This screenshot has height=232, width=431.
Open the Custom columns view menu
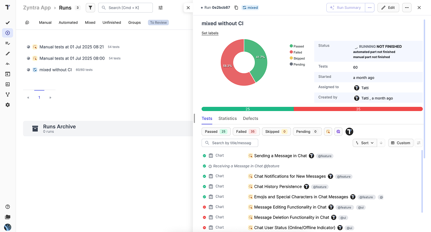[x=400, y=143]
